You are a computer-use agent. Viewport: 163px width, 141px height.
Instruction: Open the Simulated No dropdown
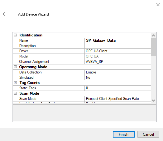click(118, 78)
